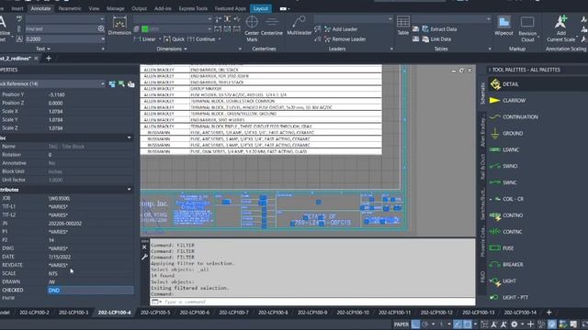This screenshot has width=588, height=330.
Task: Select the SWNC palette tool
Action: [x=503, y=182]
